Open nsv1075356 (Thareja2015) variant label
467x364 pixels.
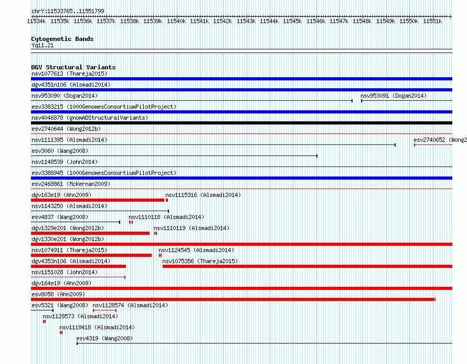200,261
